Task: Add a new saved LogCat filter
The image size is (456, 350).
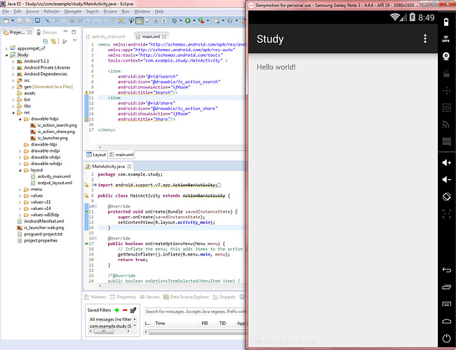Action: 117,310
